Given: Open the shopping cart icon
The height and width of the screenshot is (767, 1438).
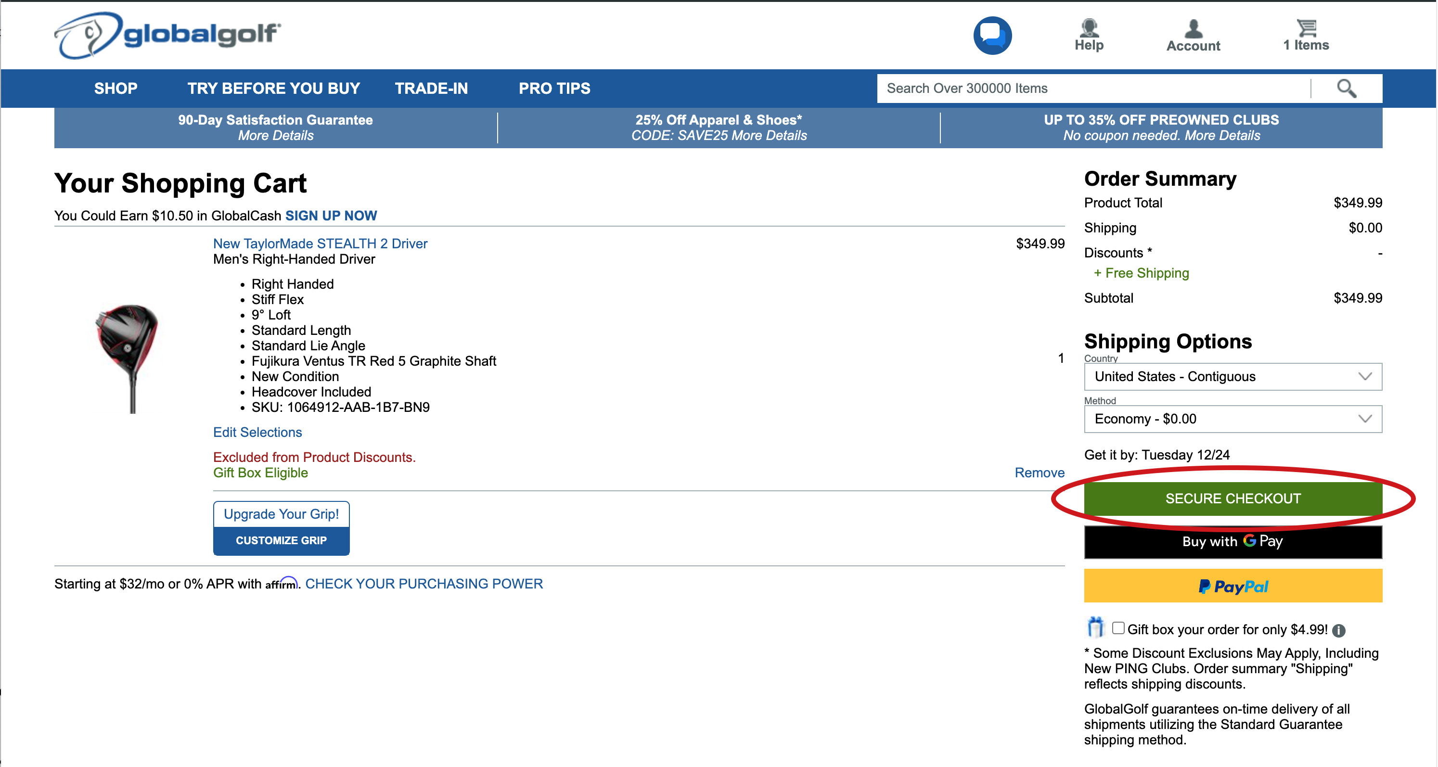Looking at the screenshot, I should tap(1306, 27).
